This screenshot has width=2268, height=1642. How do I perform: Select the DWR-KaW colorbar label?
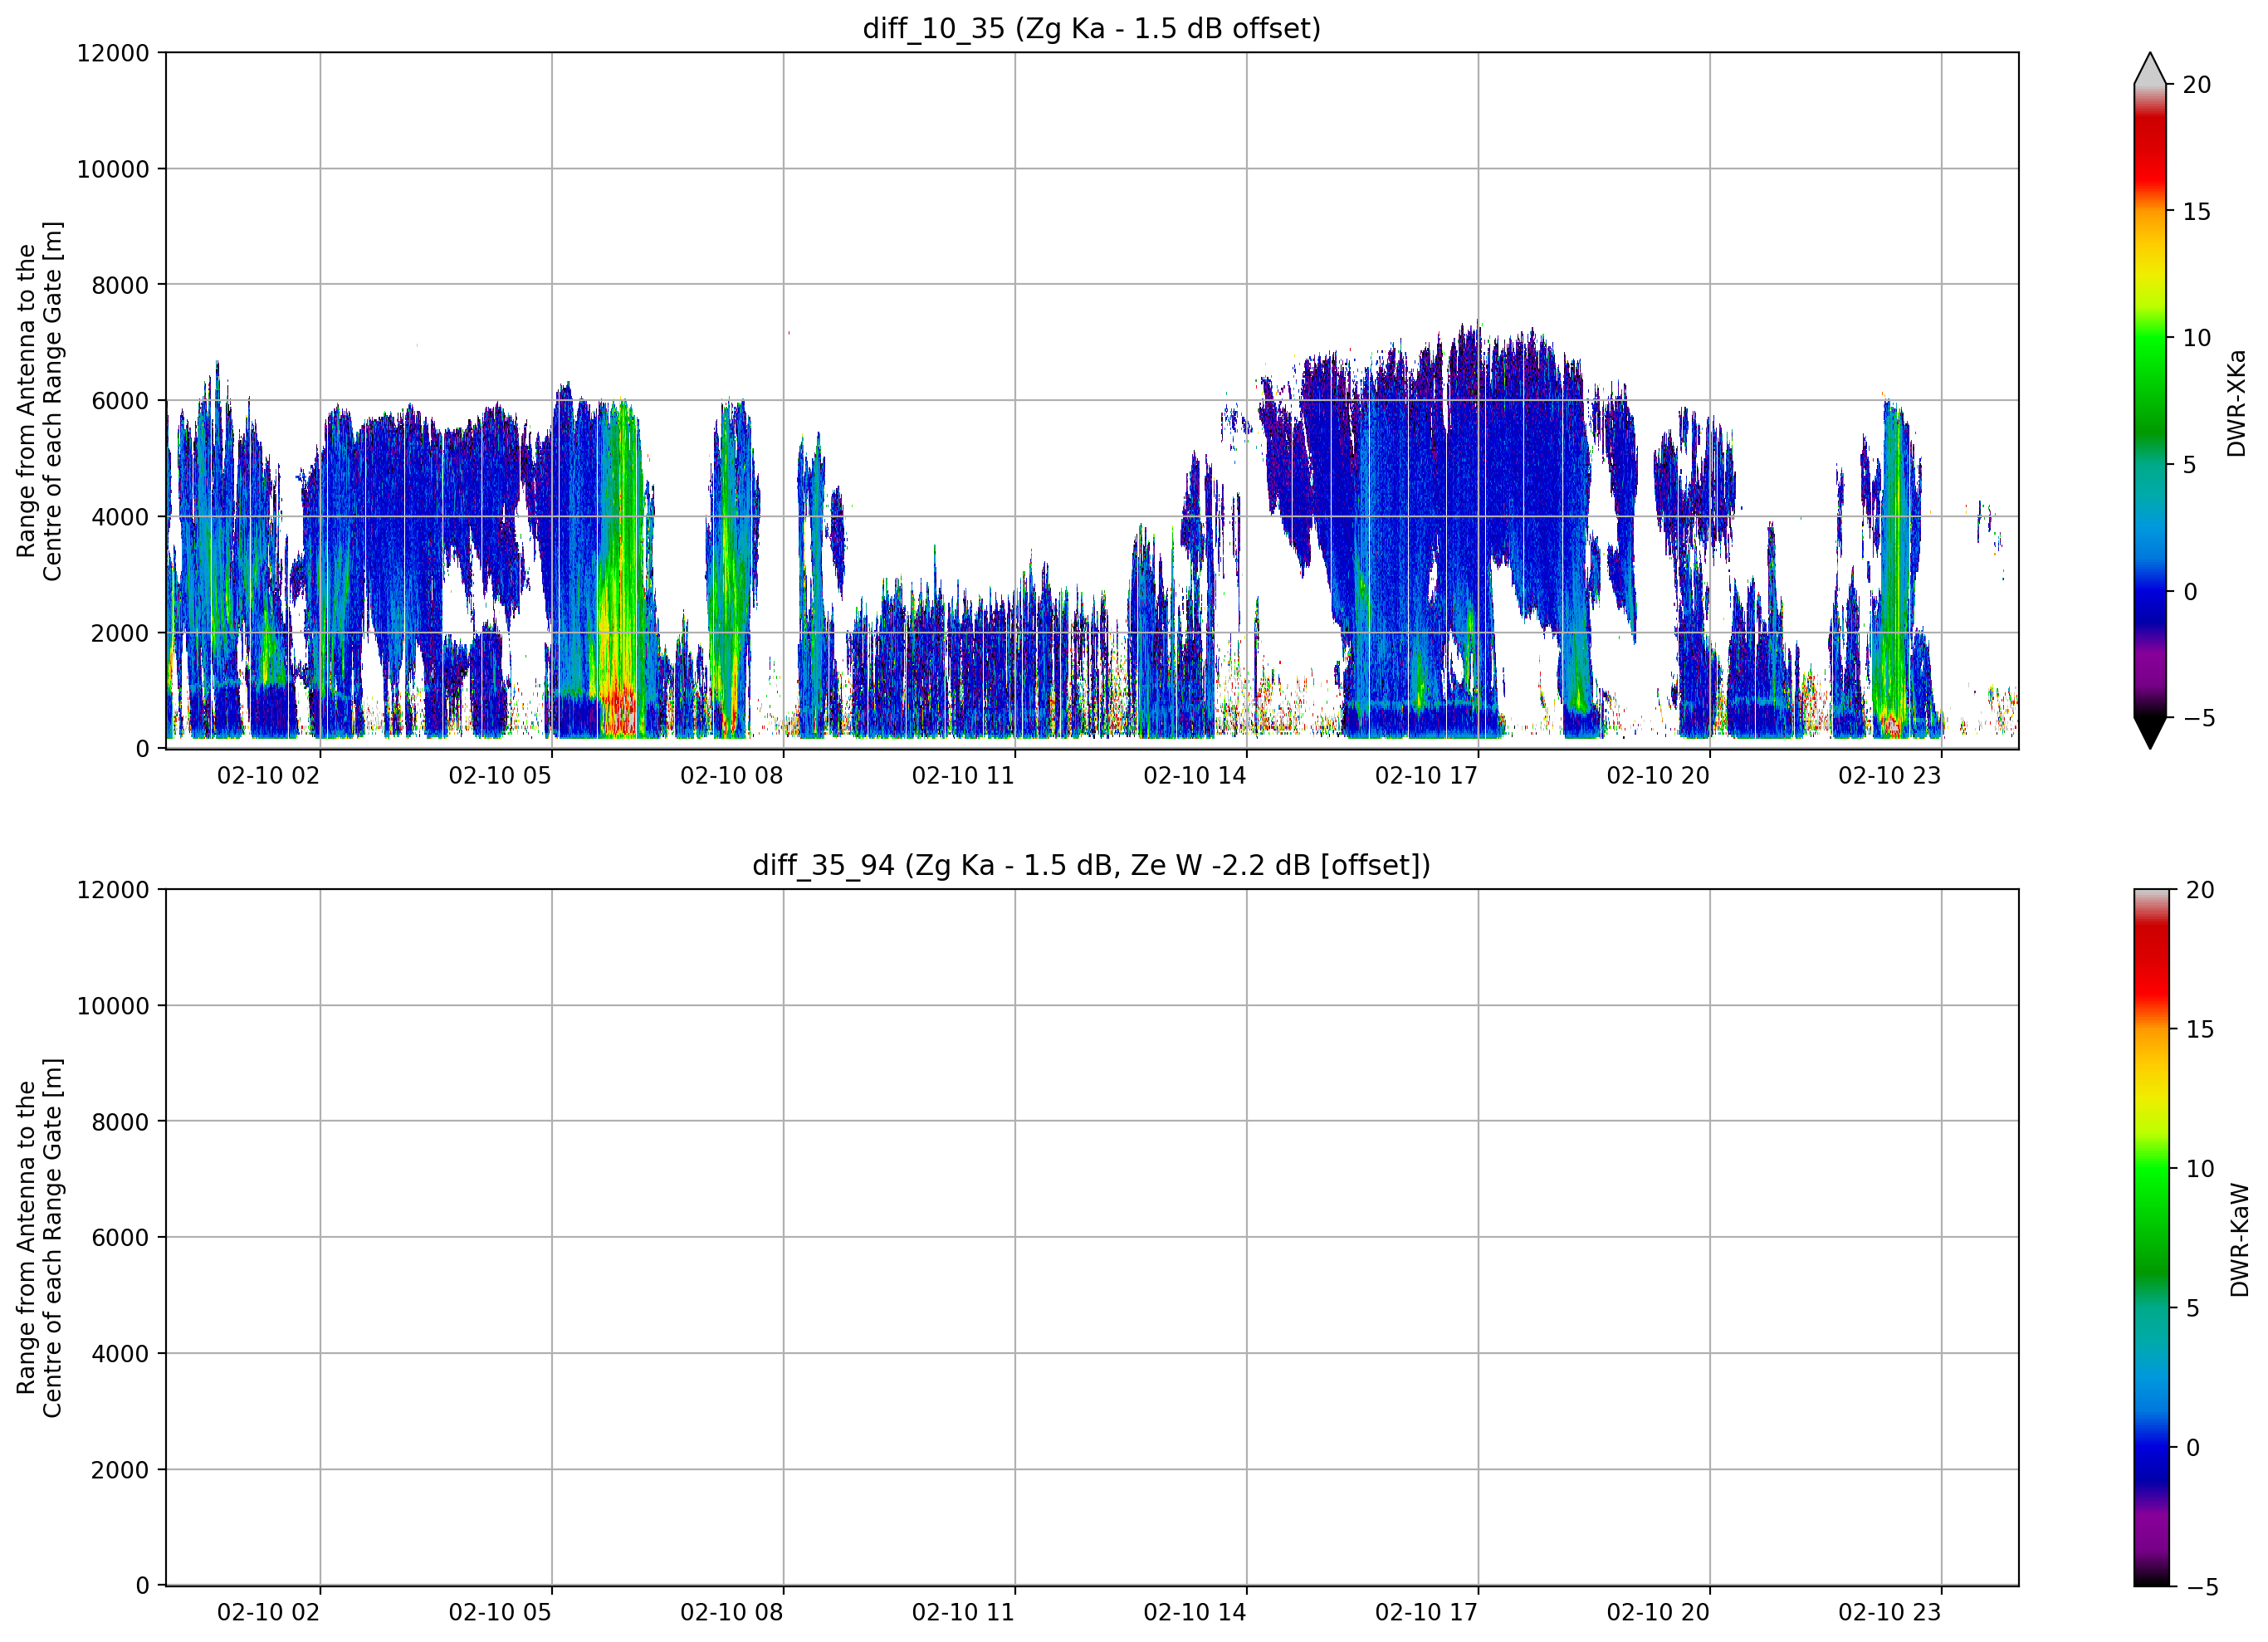click(x=2239, y=1240)
